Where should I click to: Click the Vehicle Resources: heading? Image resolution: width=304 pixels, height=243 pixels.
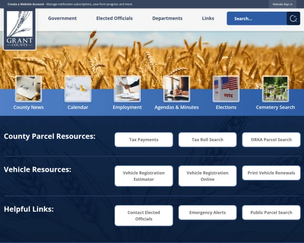[37, 170]
